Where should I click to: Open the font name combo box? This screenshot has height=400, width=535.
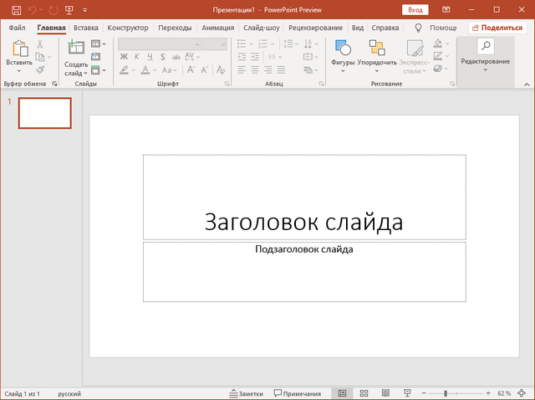(159, 44)
